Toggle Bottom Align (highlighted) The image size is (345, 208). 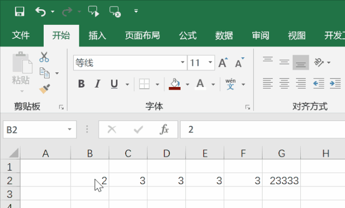301,63
